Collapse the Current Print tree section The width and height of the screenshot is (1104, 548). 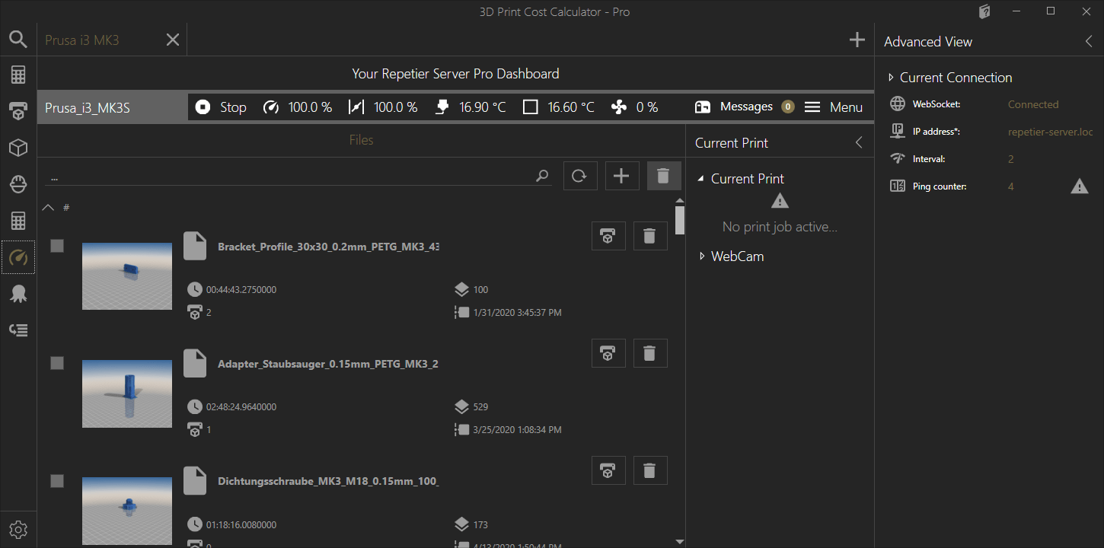(700, 179)
